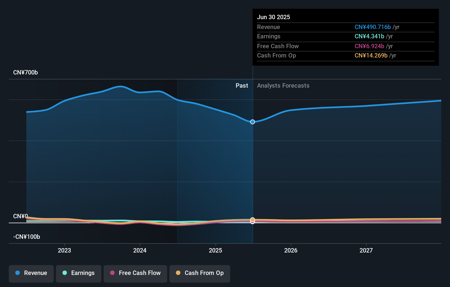Image resolution: width=450 pixels, height=287 pixels.
Task: Click the blue Revenue legend dot
Action: (x=17, y=273)
